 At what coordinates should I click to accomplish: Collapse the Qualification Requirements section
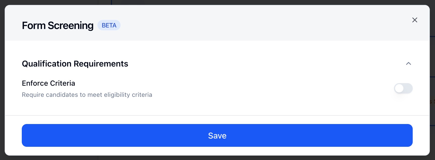[408, 64]
